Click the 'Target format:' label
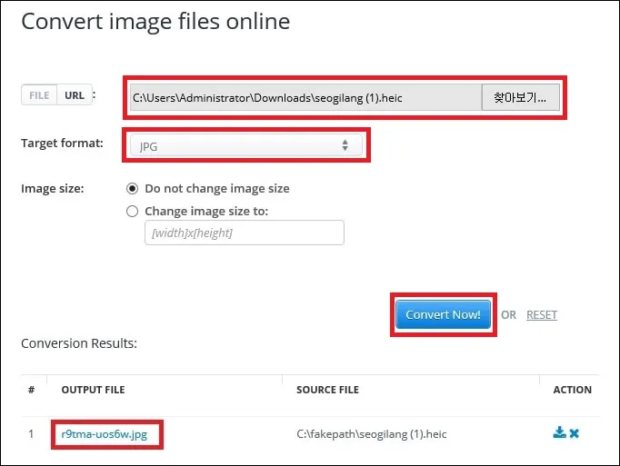This screenshot has height=466, width=620. pyautogui.click(x=62, y=144)
